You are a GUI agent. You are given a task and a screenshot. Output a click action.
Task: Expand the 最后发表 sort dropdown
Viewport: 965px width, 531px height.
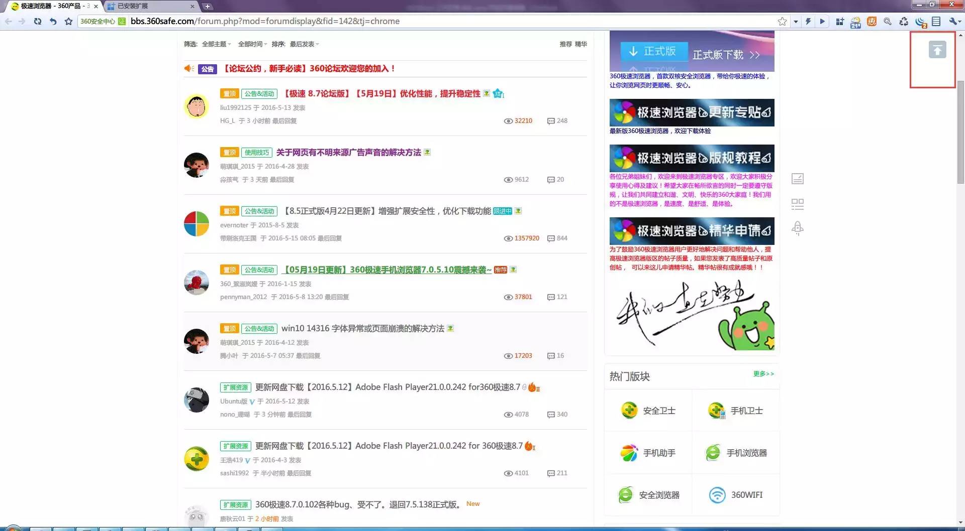(x=304, y=44)
